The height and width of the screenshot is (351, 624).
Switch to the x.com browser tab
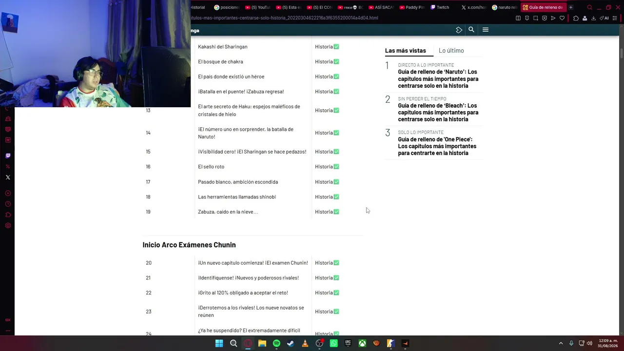click(x=474, y=7)
